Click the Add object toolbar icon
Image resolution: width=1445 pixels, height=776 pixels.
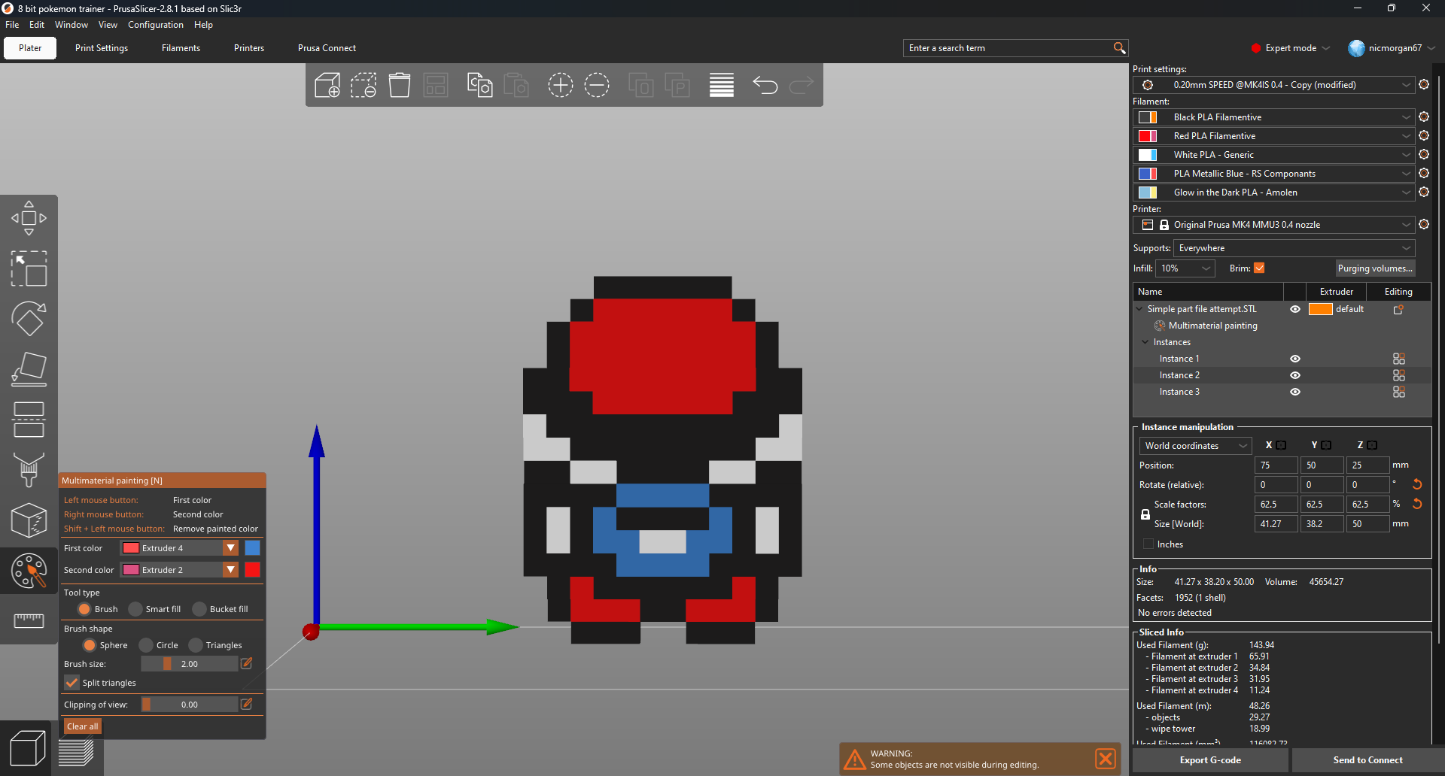[x=327, y=85]
